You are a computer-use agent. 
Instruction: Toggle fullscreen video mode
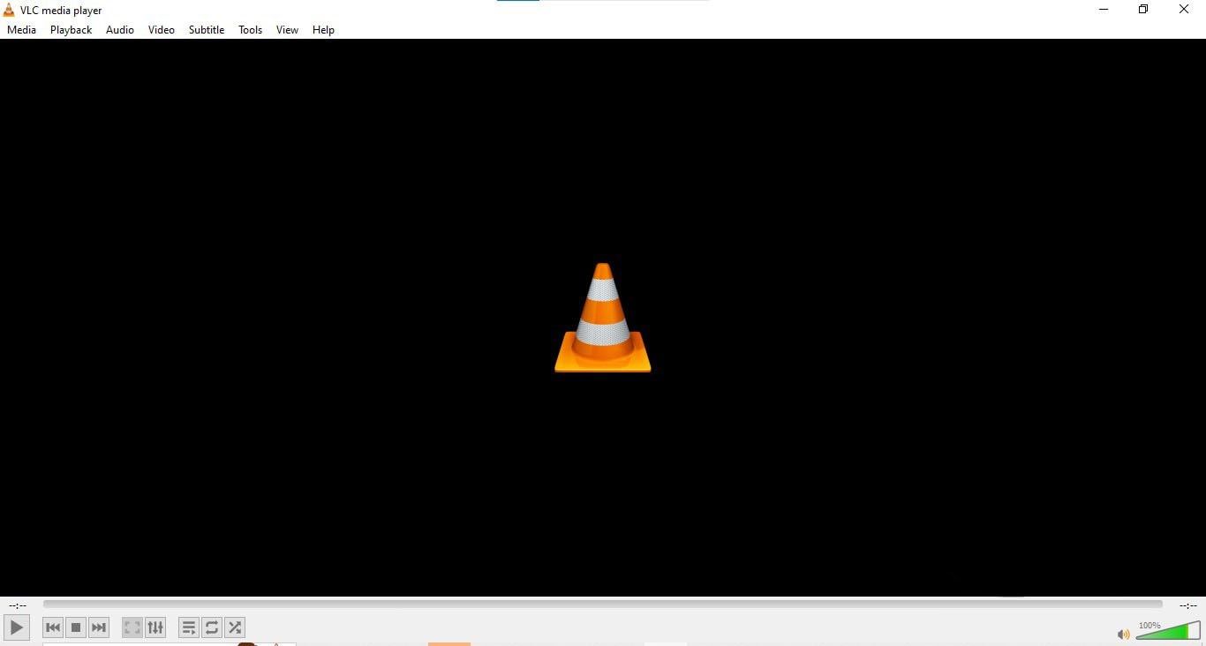point(132,627)
